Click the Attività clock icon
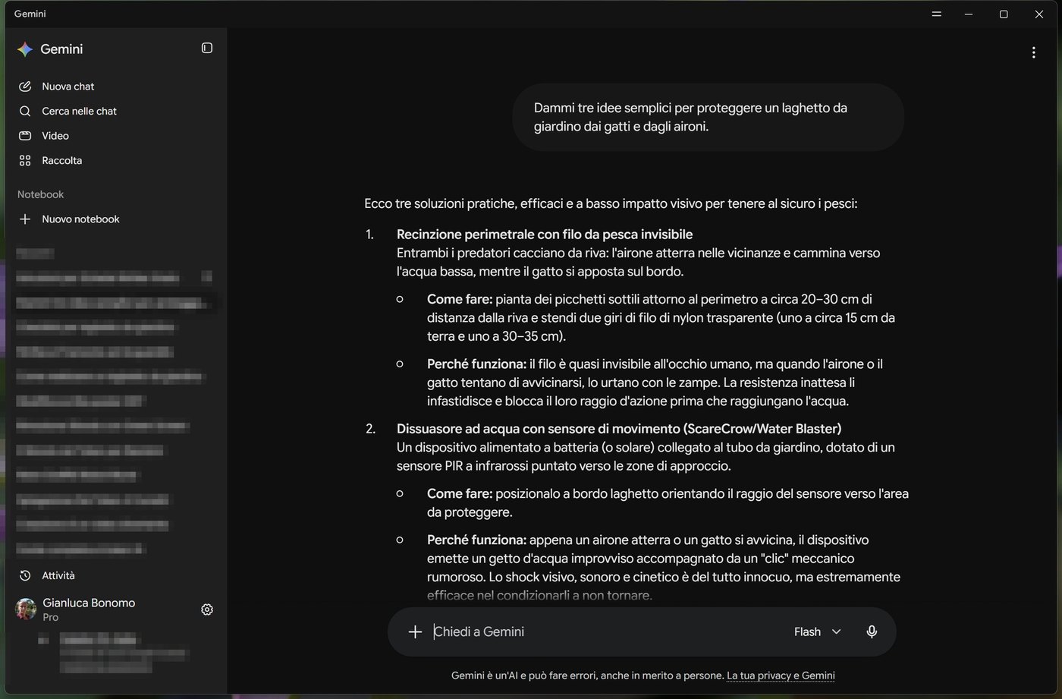Screen dimensions: 1062x699 [x=25, y=575]
